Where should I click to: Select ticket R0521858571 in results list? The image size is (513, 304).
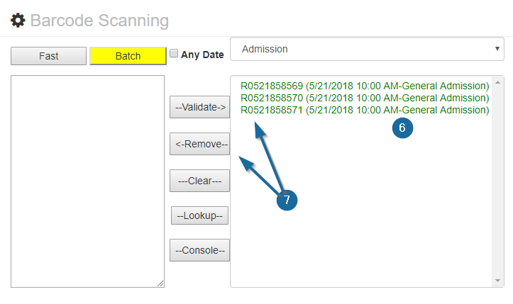365,110
